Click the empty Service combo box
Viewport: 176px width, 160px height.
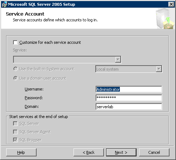67,59
